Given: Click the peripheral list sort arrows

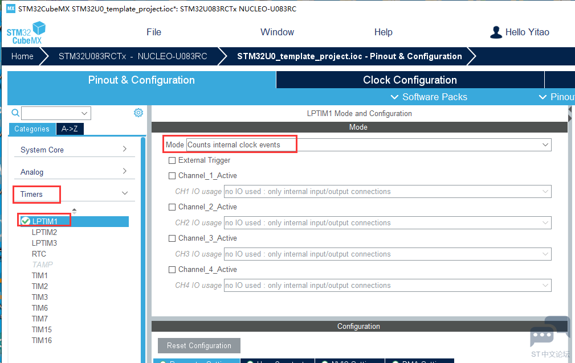Looking at the screenshot, I should (x=75, y=211).
